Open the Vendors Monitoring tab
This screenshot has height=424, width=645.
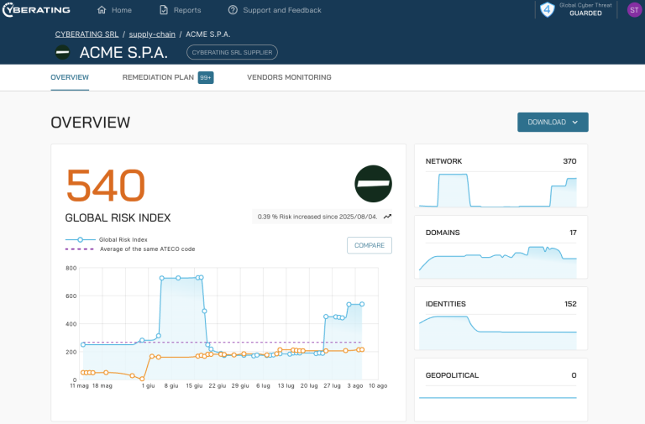tap(289, 77)
